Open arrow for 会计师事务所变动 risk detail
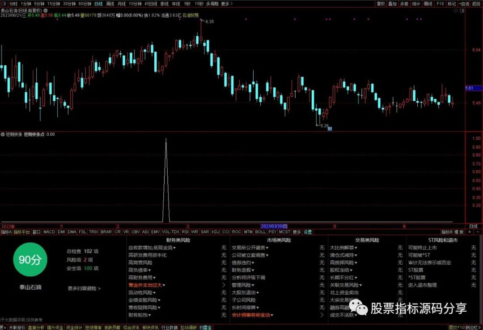Viewport: 483px width, 330px height. tap(322, 315)
